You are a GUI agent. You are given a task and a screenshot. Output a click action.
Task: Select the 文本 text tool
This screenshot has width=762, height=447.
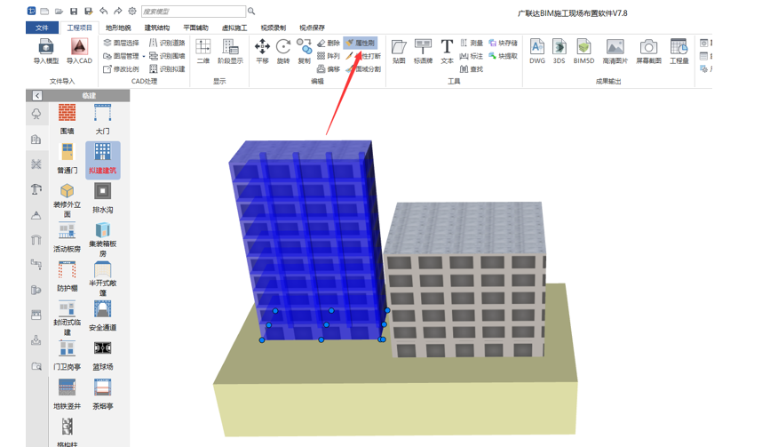coord(447,51)
